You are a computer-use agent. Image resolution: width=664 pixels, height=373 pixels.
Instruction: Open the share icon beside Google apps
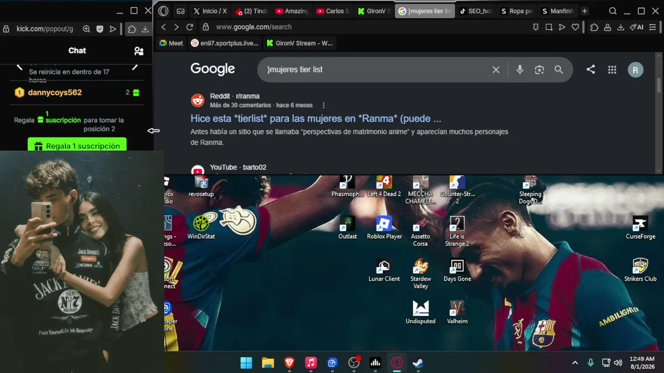(591, 69)
